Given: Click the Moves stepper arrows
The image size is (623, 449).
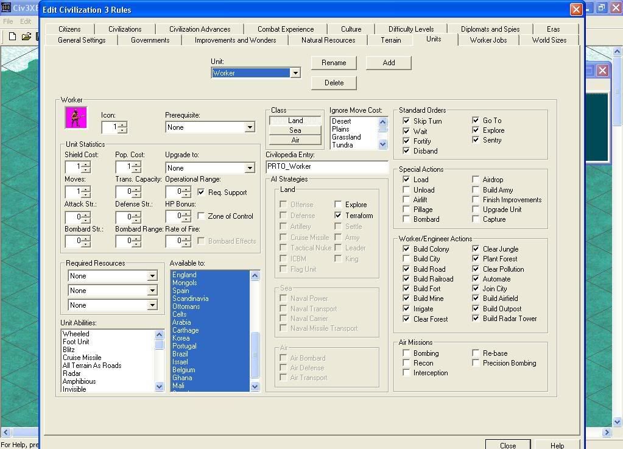Looking at the screenshot, I should click(86, 193).
